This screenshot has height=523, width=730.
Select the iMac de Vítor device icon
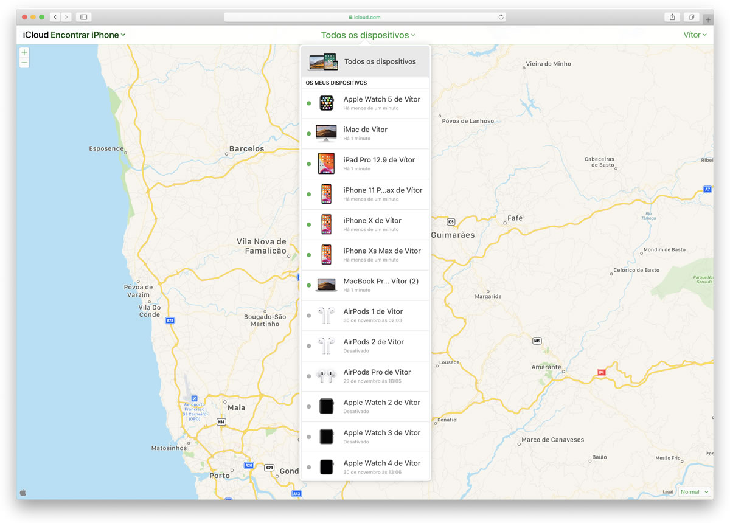click(327, 133)
